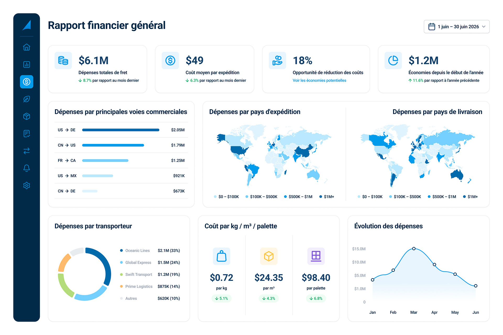
Task: Open the settings gear icon
Action: click(26, 185)
